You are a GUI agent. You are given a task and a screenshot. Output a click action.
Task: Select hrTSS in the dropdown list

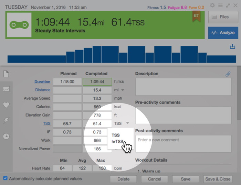pyautogui.click(x=117, y=142)
